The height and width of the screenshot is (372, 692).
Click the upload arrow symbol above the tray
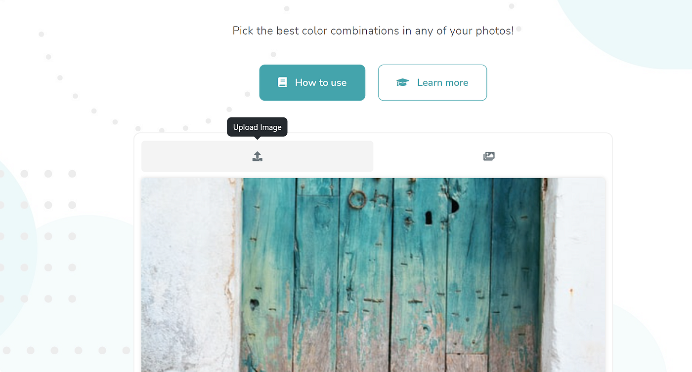257,154
